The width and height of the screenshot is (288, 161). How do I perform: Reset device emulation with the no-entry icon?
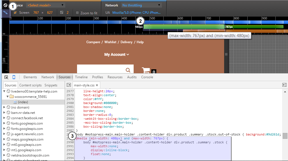(x=6, y=5)
